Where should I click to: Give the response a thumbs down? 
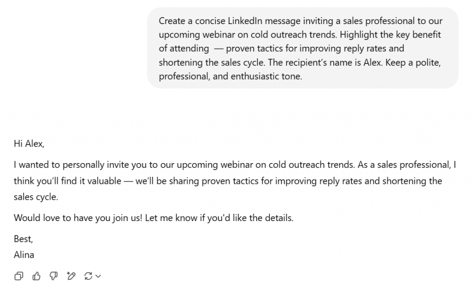point(54,276)
